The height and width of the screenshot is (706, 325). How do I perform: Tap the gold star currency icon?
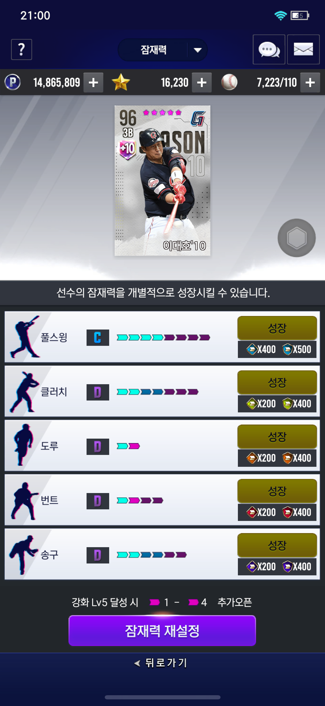121,82
